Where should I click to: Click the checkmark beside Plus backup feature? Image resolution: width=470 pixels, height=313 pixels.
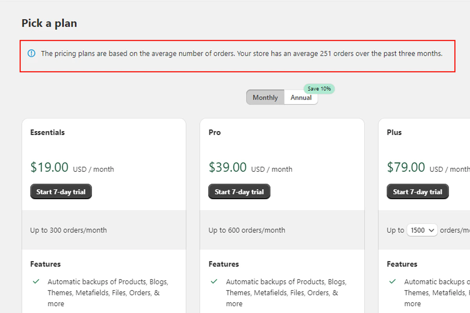pyautogui.click(x=392, y=281)
